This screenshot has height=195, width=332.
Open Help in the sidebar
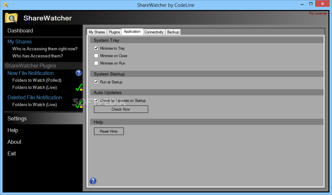click(x=13, y=130)
